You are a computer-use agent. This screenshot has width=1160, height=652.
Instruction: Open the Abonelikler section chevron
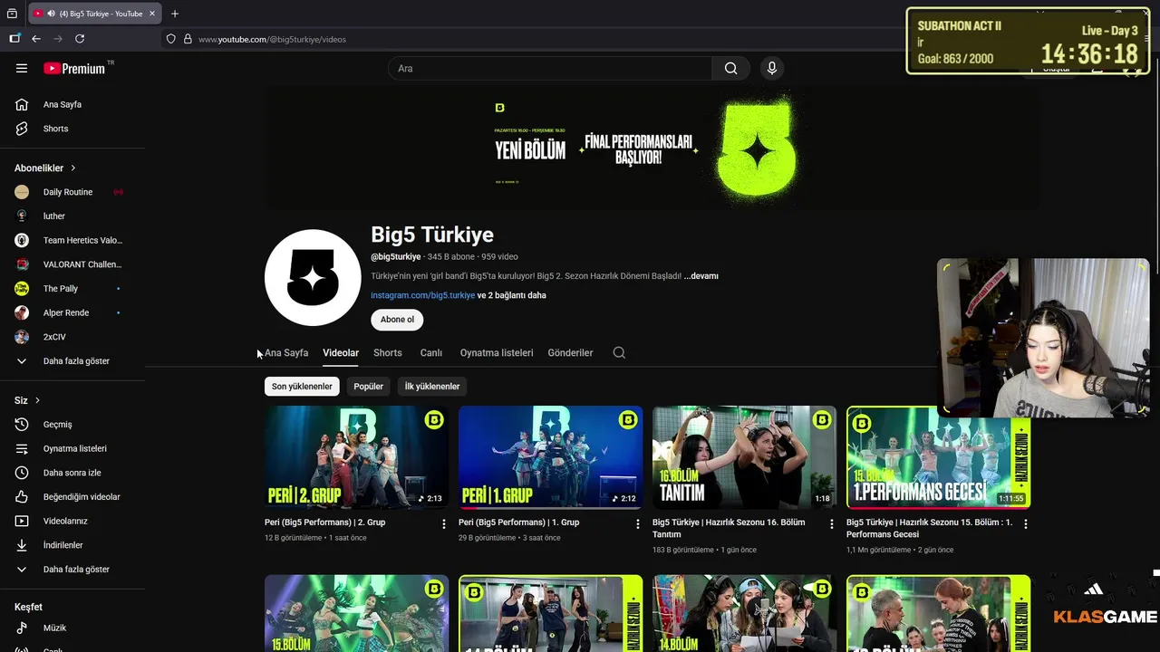point(73,168)
